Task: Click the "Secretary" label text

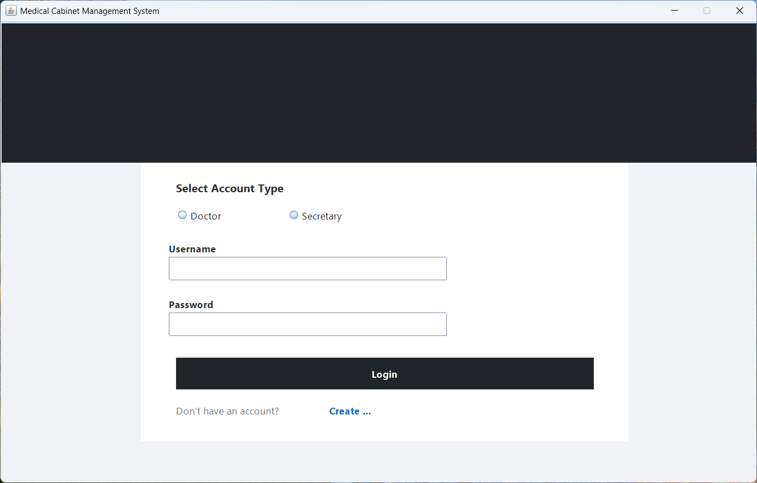Action: [321, 216]
